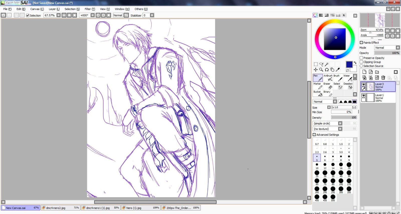Viewport: 401px width, 214px height.
Task: Enable Preserve Opacity
Action: 361,58
